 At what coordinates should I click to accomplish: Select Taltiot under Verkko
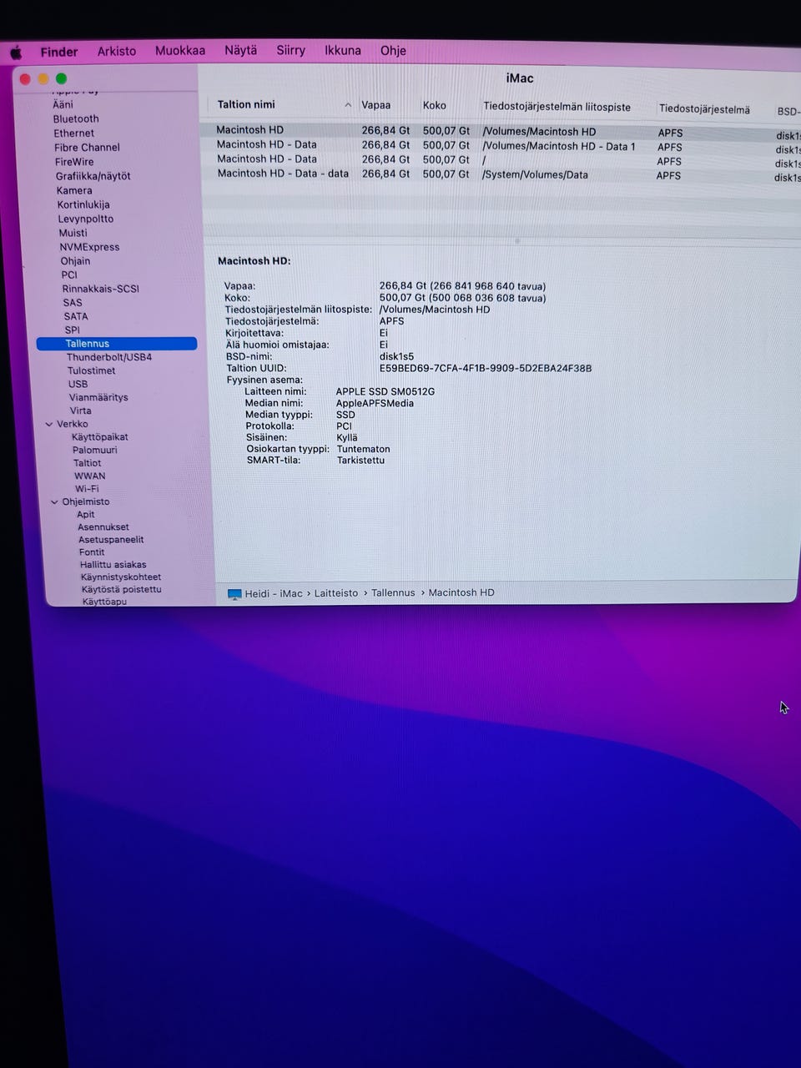pos(88,463)
